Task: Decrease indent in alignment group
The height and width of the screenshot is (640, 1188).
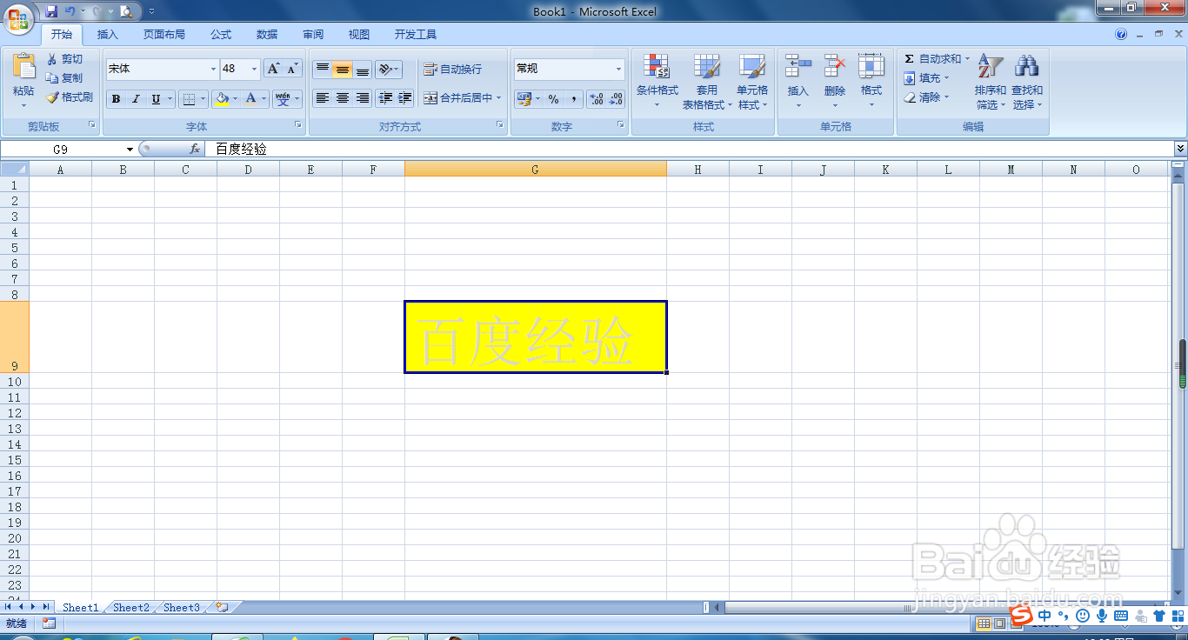Action: (x=385, y=98)
